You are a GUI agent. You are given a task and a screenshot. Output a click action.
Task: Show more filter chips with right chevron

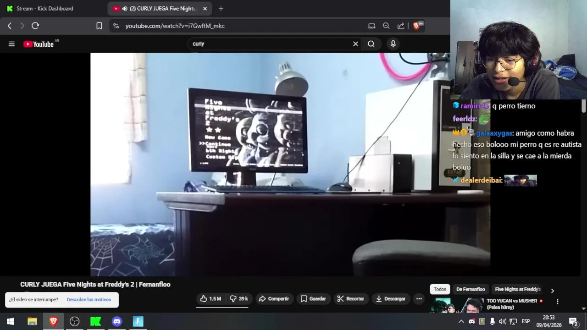click(x=552, y=291)
